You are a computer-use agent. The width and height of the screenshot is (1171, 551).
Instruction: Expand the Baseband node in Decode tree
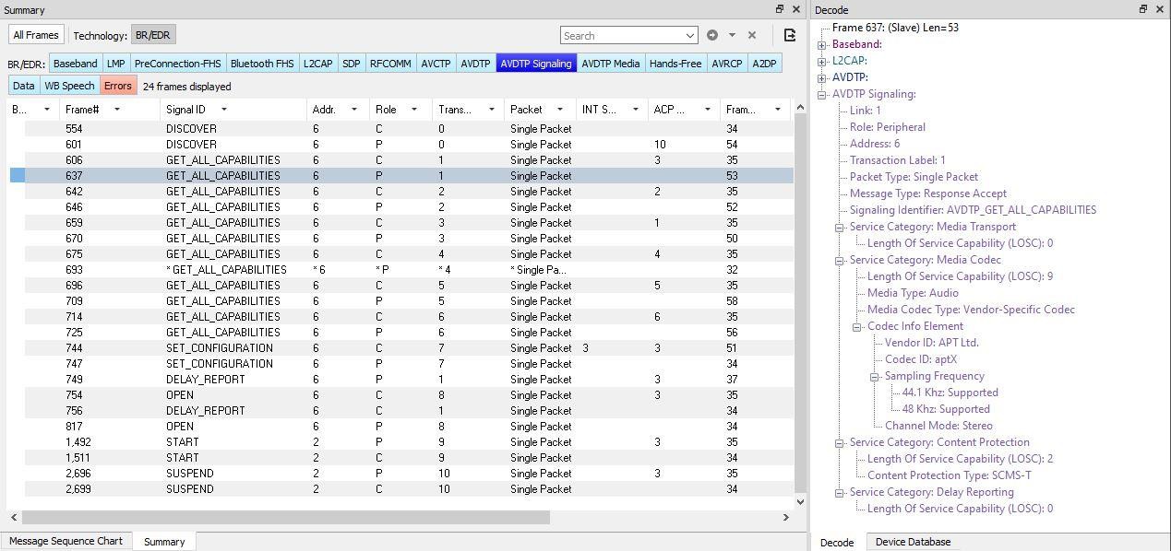tap(822, 44)
